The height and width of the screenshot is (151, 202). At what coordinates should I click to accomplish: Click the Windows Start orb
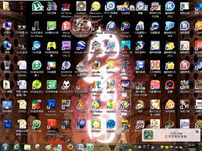click(x=5, y=147)
